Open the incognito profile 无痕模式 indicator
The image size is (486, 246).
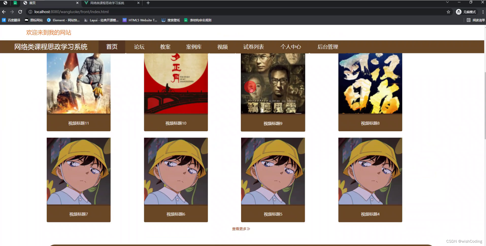466,12
